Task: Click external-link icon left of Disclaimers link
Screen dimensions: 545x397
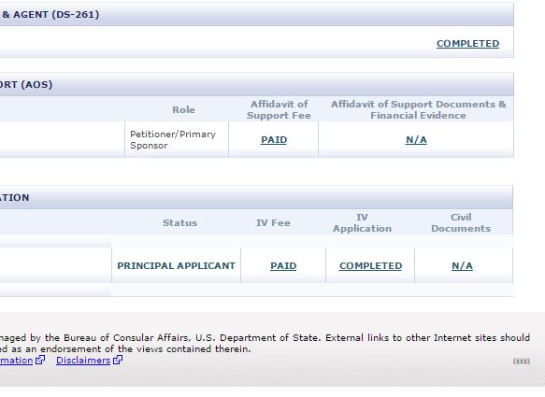Action: coord(40,360)
